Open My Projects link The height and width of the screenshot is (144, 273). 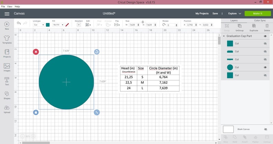click(x=202, y=14)
